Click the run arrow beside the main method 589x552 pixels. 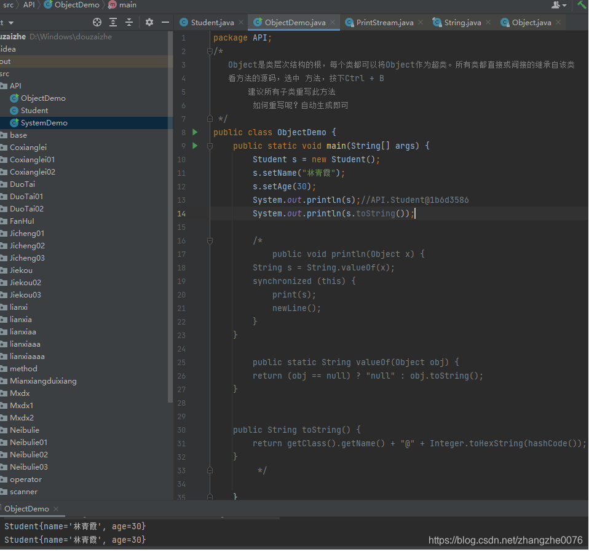point(196,146)
